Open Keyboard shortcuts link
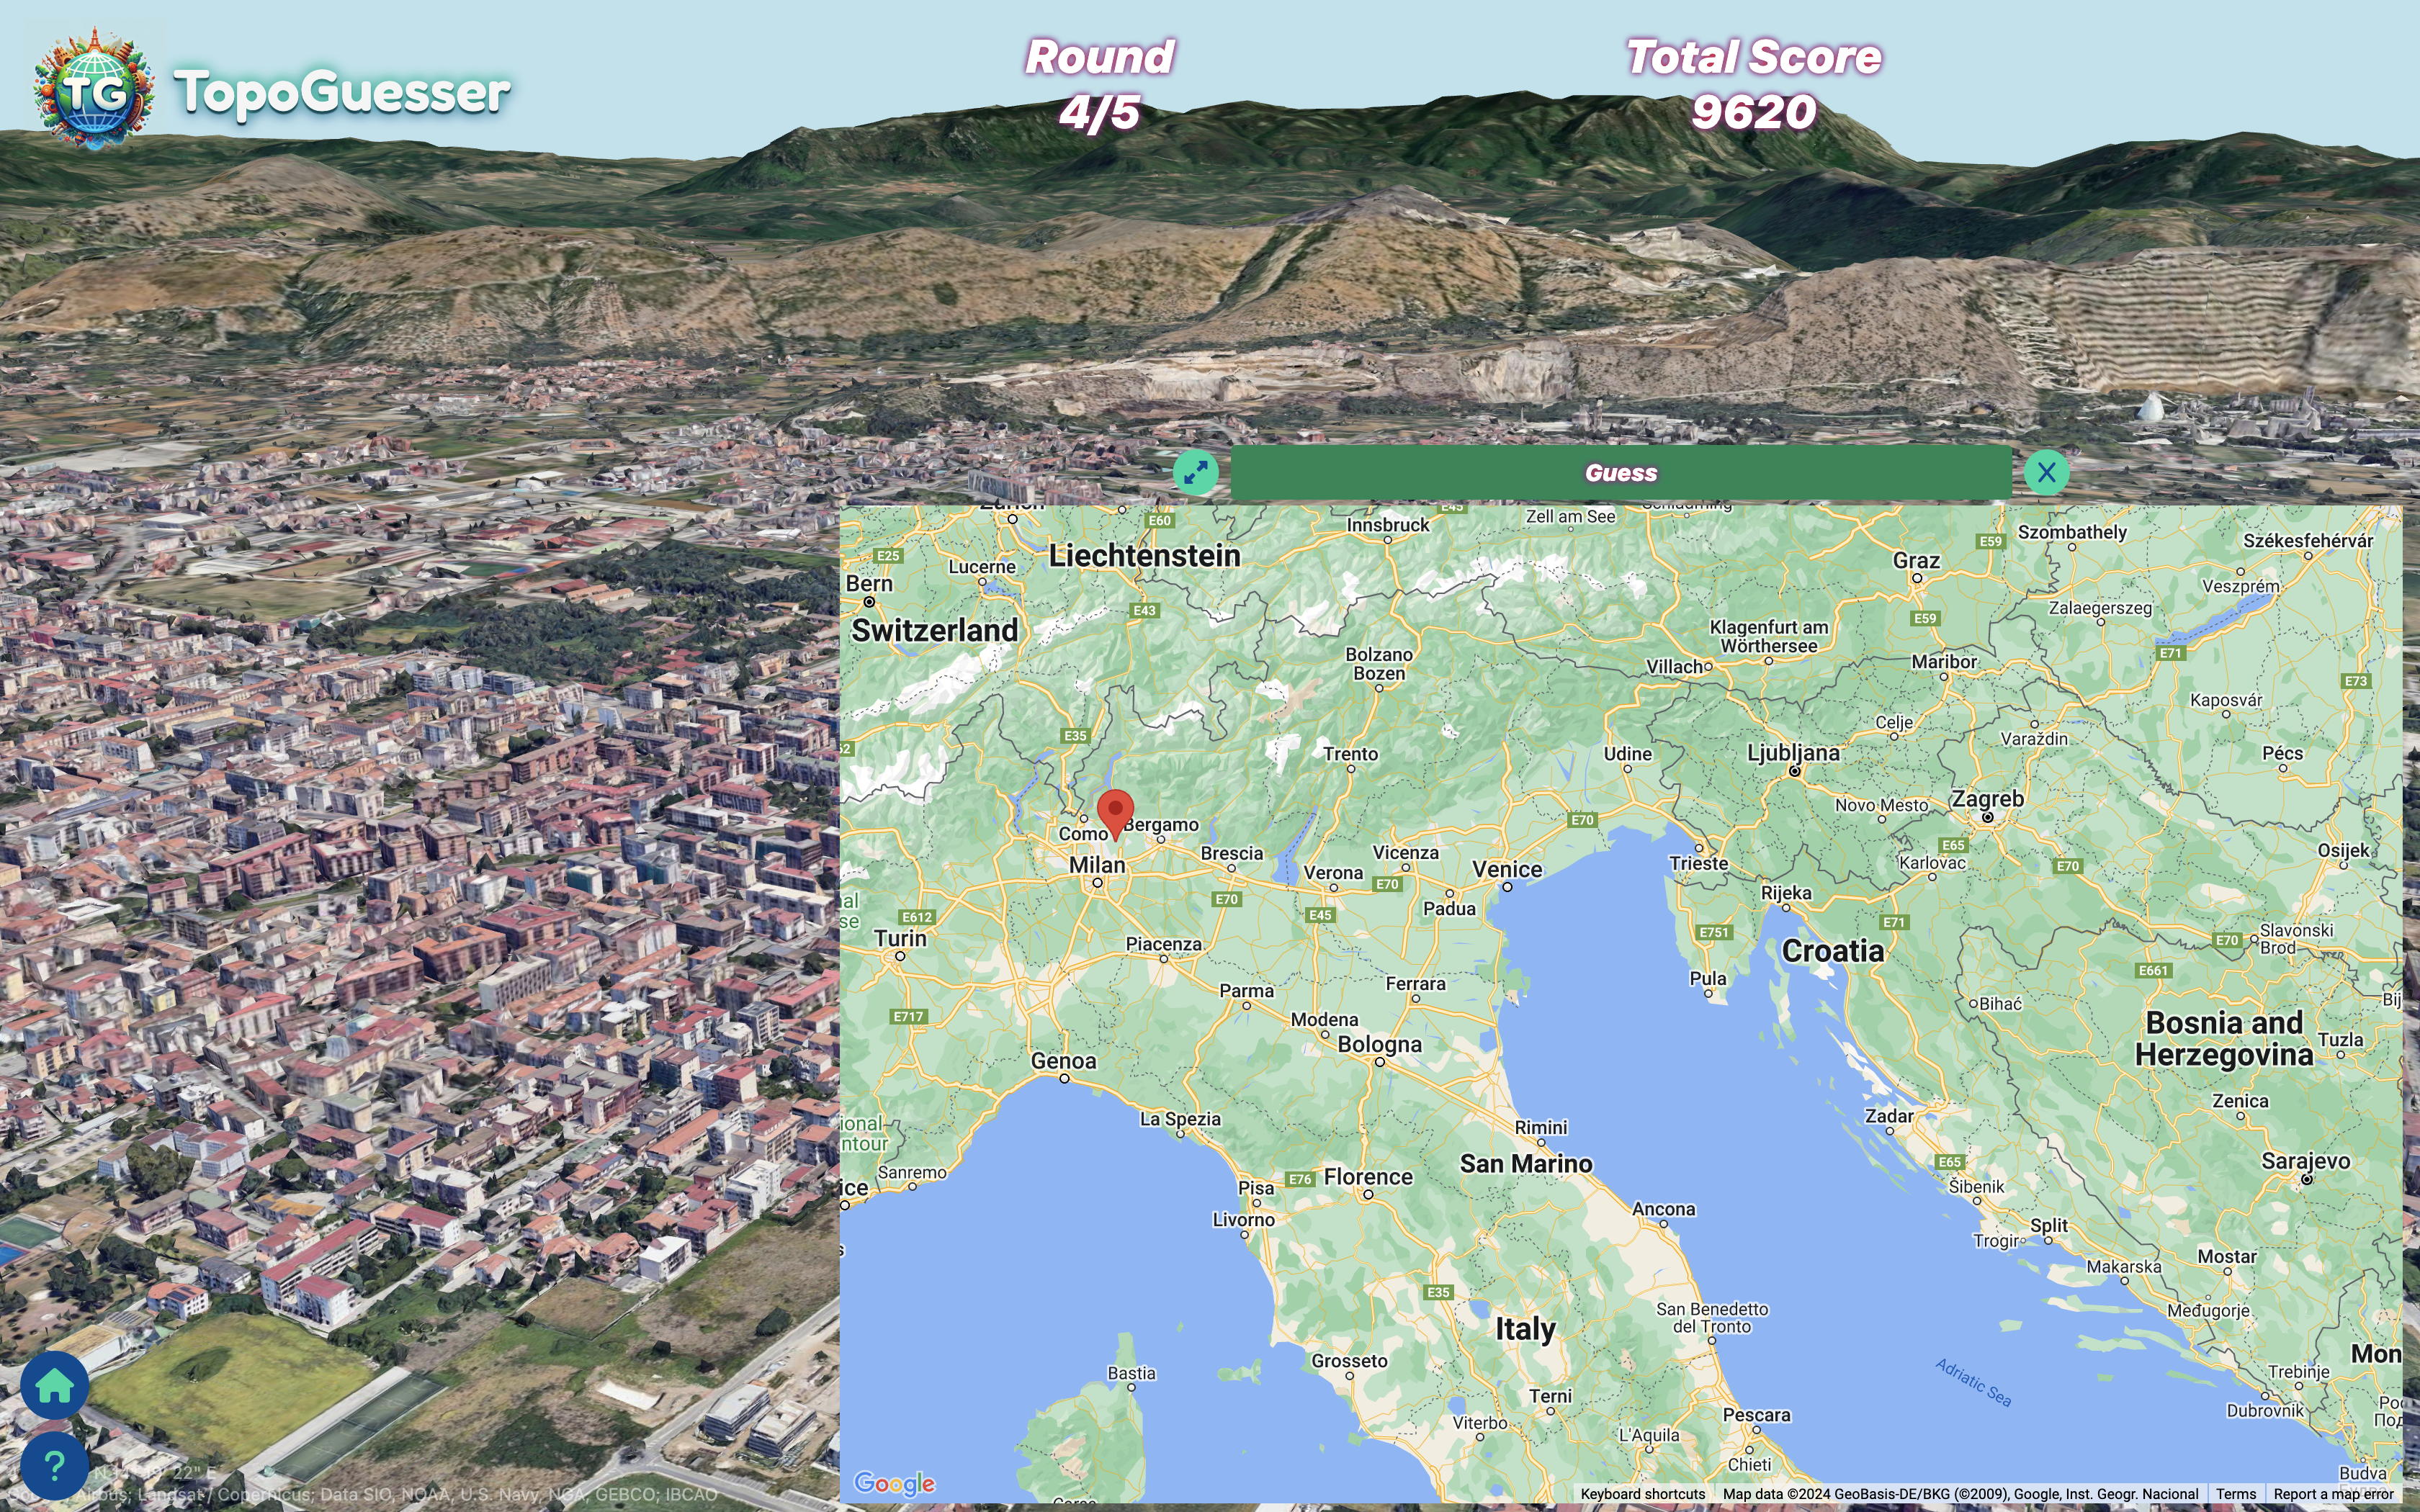The image size is (2420, 1512). pos(1642,1494)
